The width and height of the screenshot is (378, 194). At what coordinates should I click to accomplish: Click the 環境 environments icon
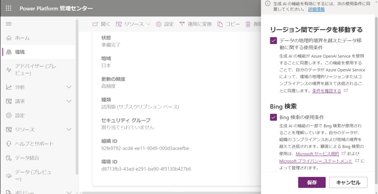(9, 52)
